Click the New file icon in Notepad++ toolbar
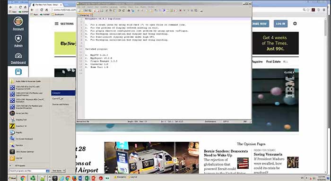331x181 pixels. click(x=78, y=10)
